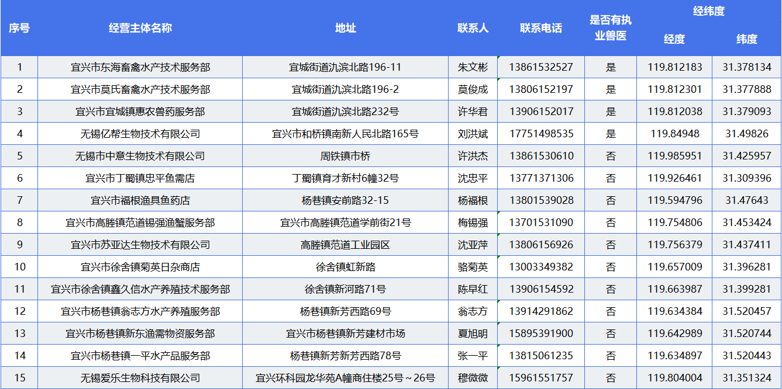
Task: Click the 是 cell in 刘洪斌 row
Action: pyautogui.click(x=611, y=134)
